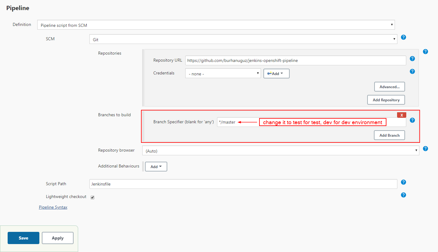
Task: Delete the Branches to build entry
Action: pos(402,115)
